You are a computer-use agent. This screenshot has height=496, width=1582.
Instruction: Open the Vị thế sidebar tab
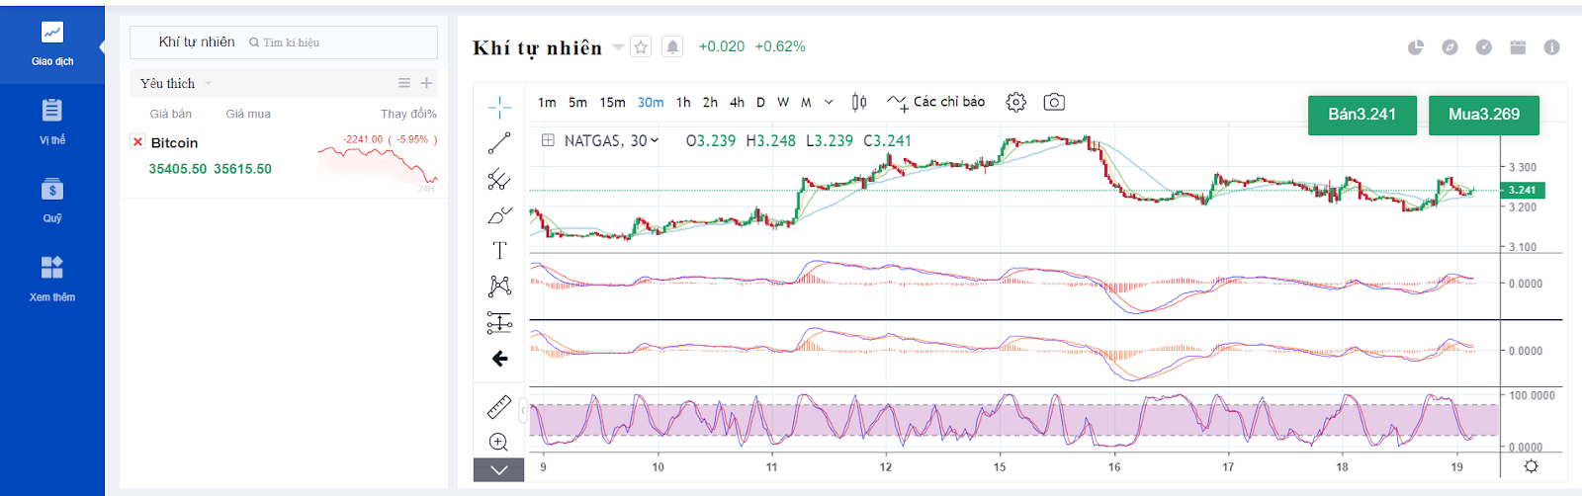pos(52,122)
